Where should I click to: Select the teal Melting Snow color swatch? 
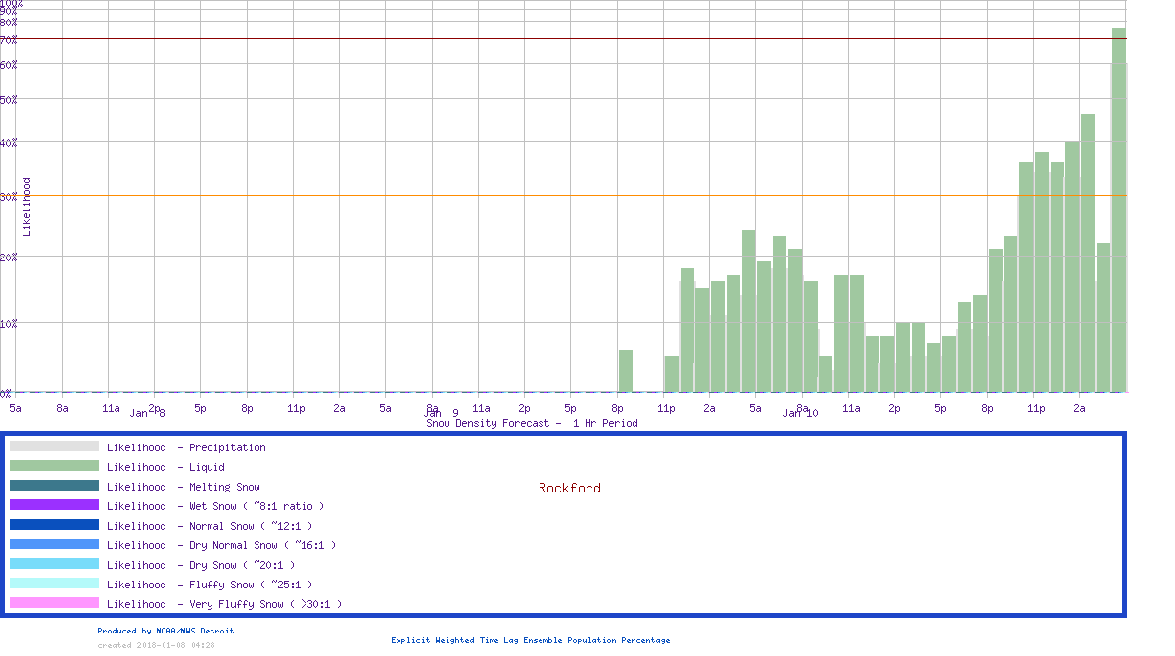click(54, 486)
